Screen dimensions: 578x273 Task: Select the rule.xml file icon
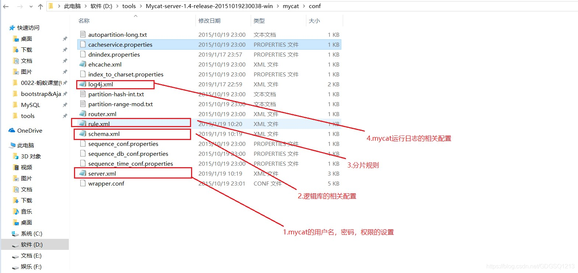[x=83, y=124]
